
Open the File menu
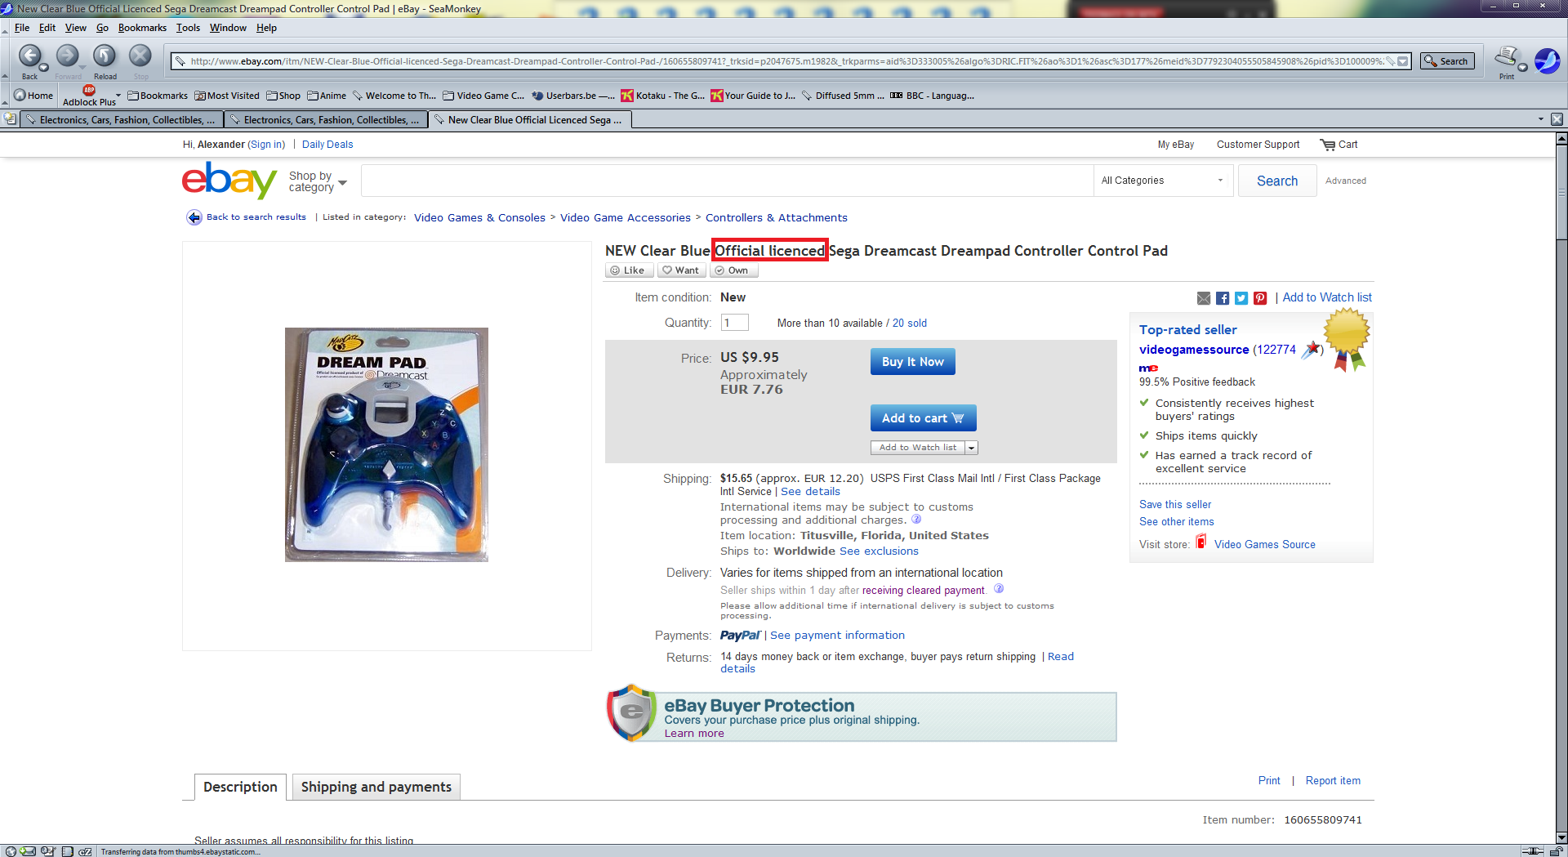click(22, 28)
